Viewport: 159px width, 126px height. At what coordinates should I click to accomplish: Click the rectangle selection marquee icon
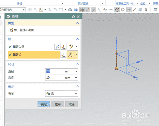point(61,10)
